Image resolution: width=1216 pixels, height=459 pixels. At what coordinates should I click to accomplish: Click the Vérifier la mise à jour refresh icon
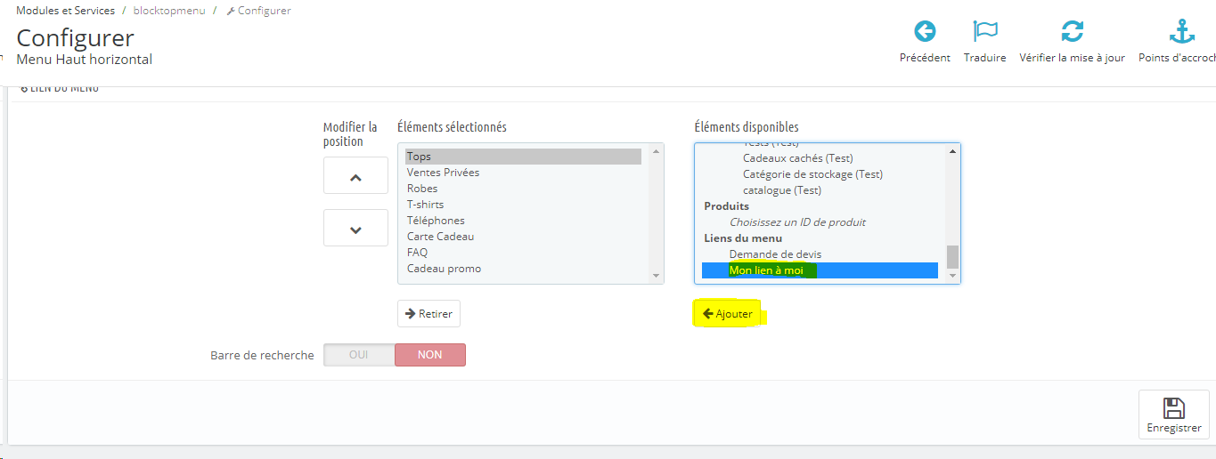coord(1072,32)
